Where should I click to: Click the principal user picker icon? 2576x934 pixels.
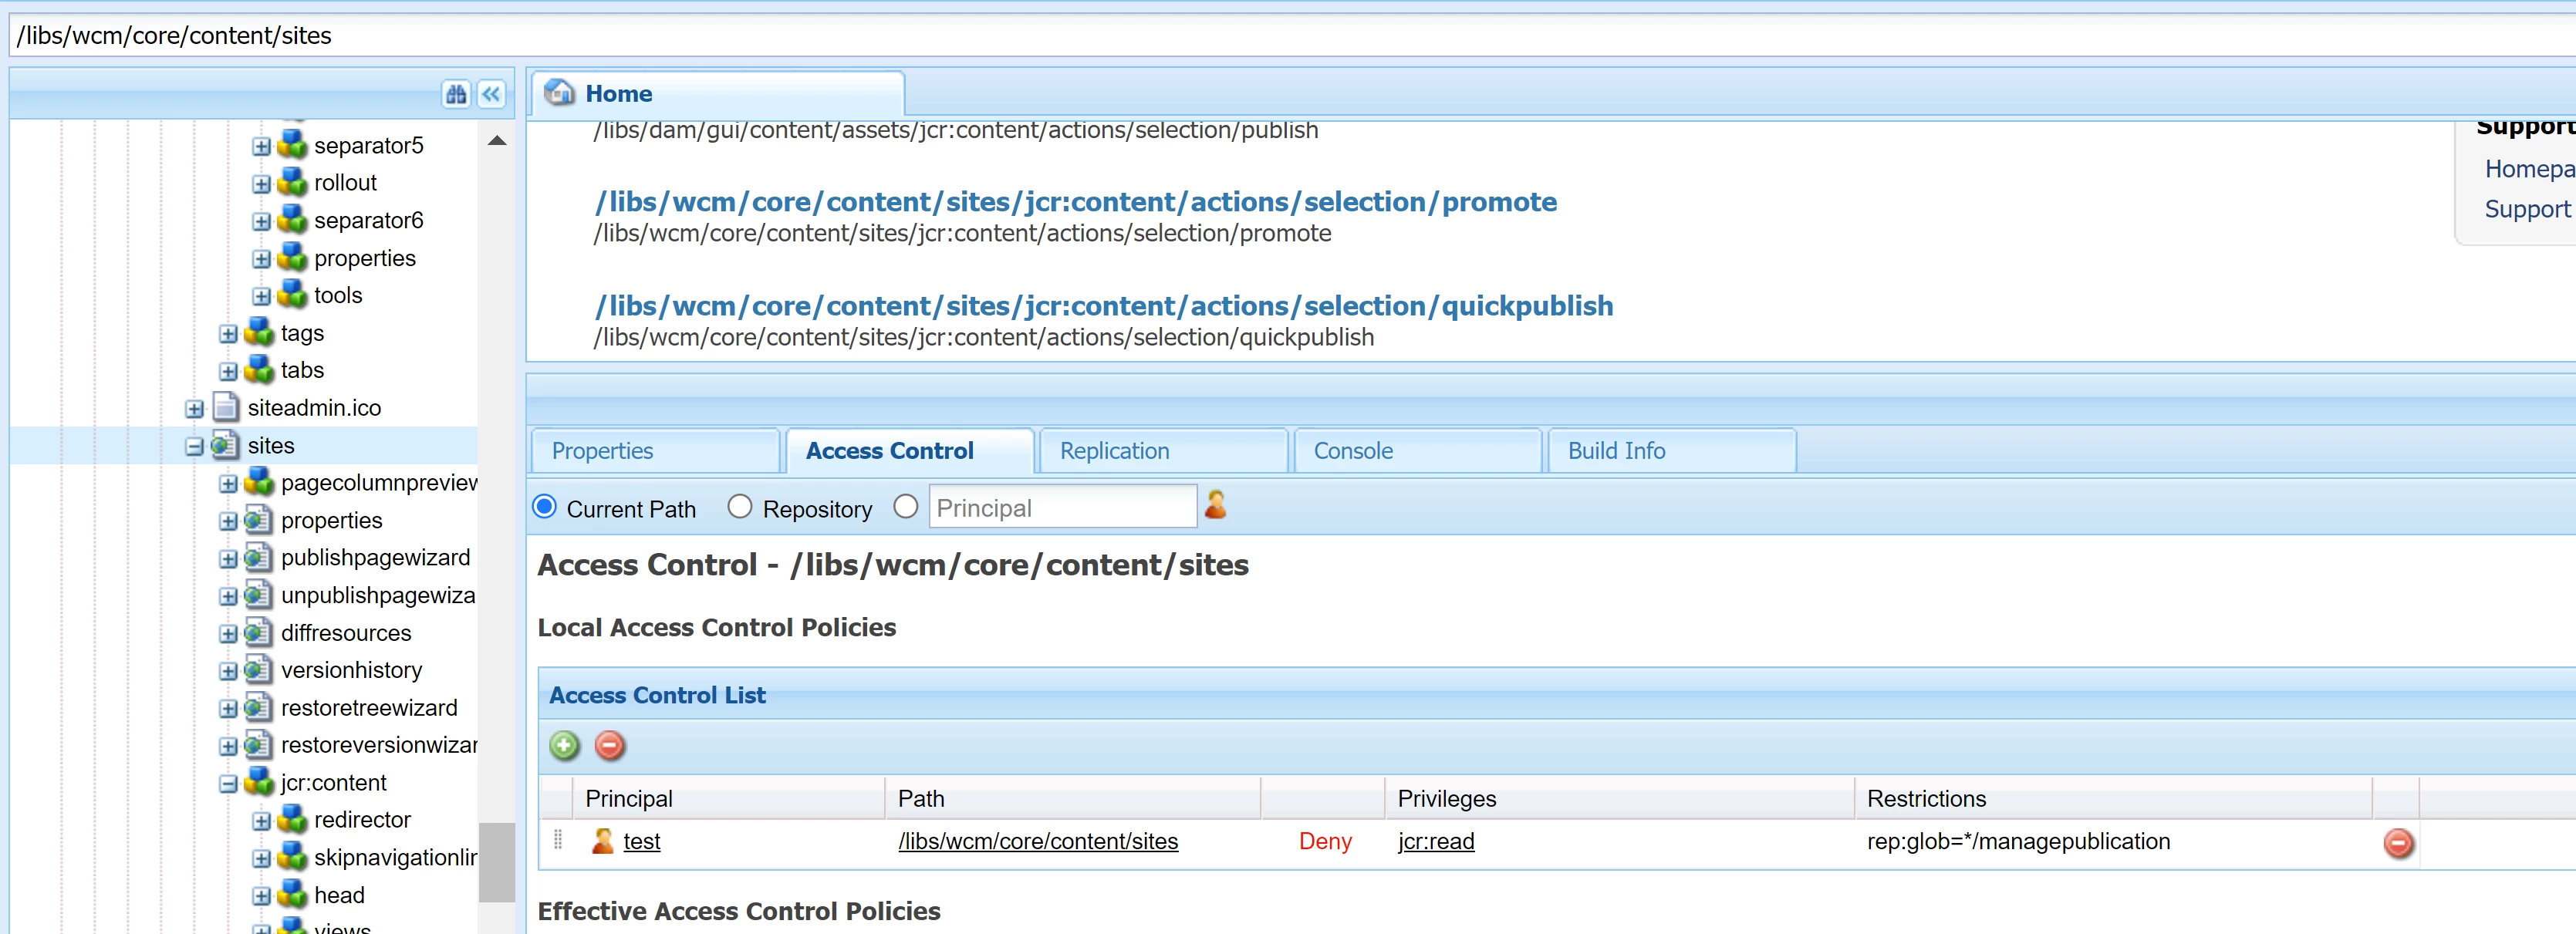[x=1215, y=506]
